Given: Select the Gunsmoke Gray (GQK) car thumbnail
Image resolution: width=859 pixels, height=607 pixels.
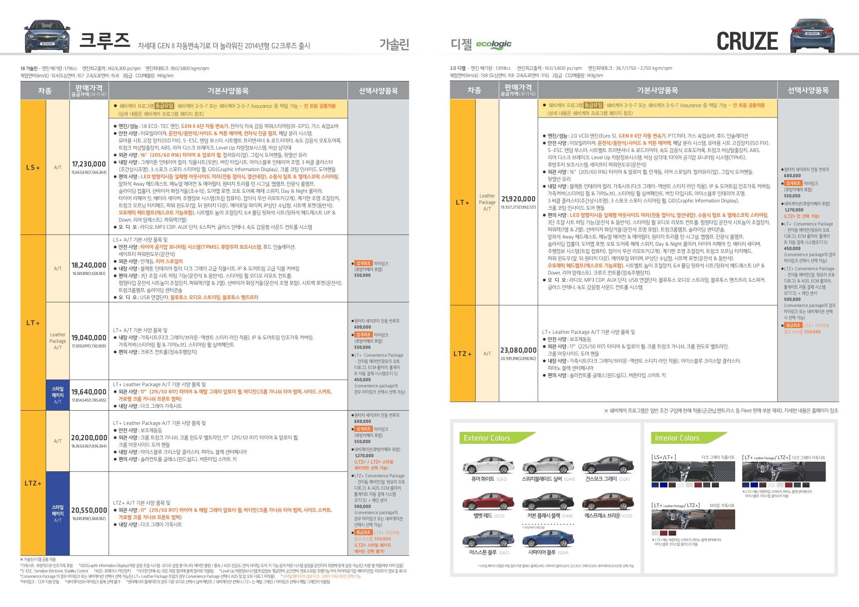Looking at the screenshot, I should [608, 465].
